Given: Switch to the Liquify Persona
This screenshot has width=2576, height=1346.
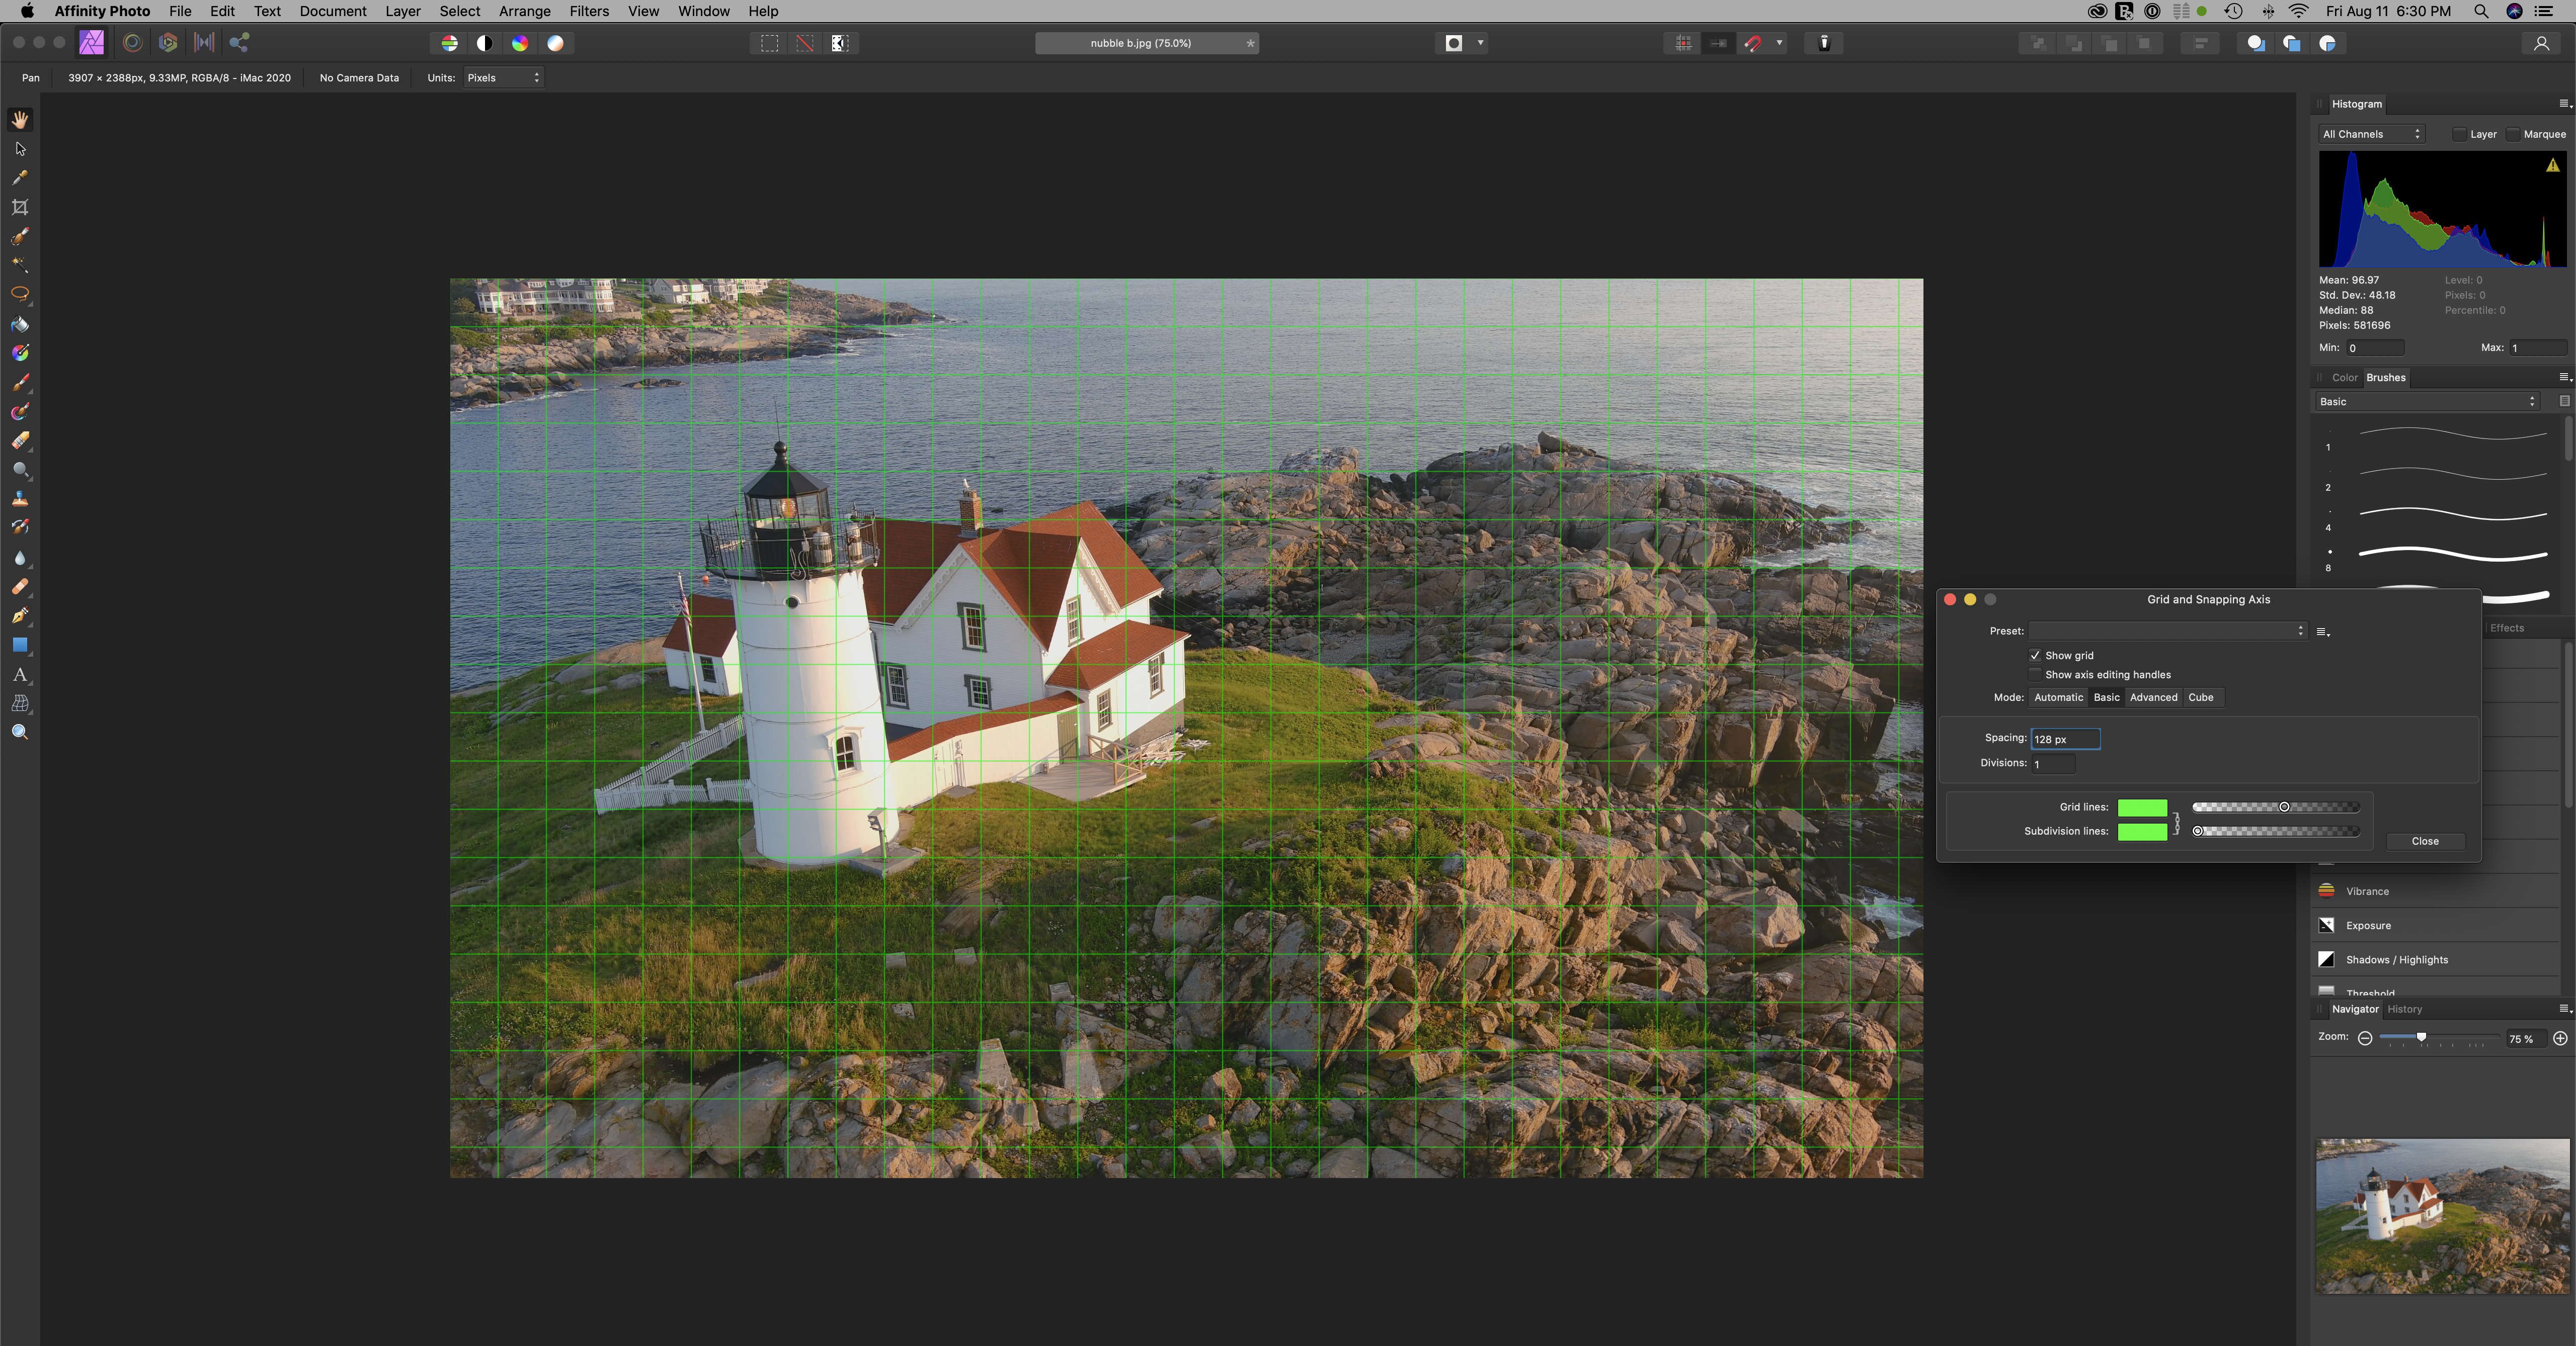Looking at the screenshot, I should [x=132, y=43].
